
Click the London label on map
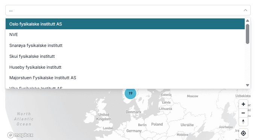coord(108,128)
